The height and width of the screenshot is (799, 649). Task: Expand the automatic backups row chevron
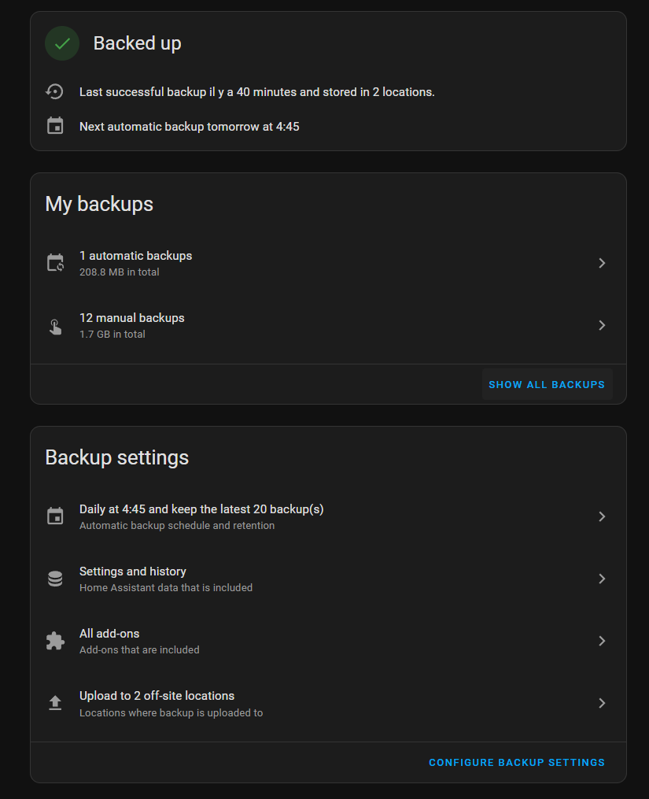coord(602,263)
